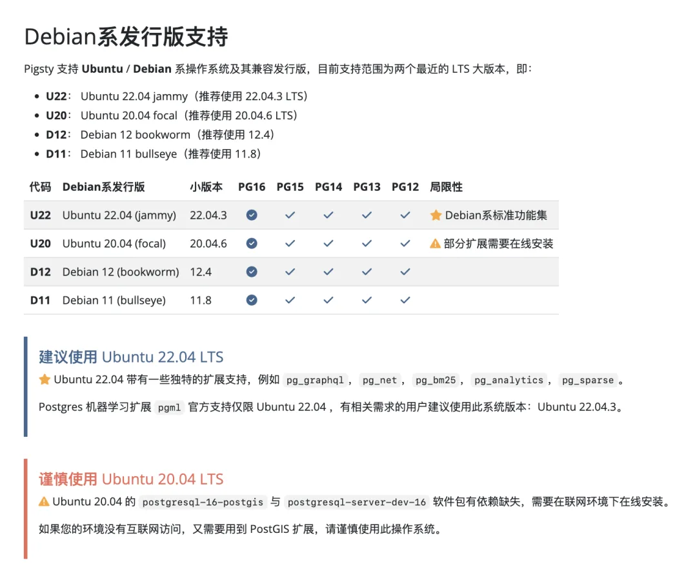The image size is (697, 569).
Task: Click the filled PG16 checkmark in D12 row
Action: pyautogui.click(x=252, y=272)
